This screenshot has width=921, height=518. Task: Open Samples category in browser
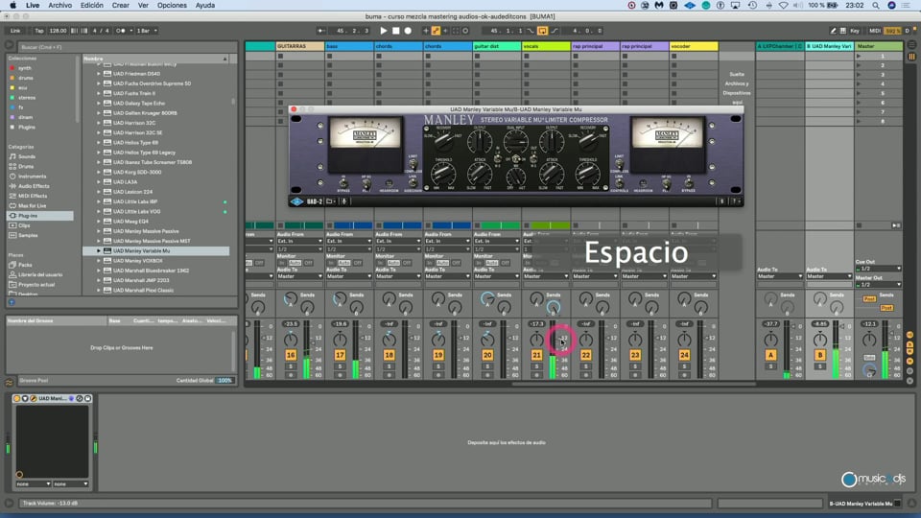(28, 236)
